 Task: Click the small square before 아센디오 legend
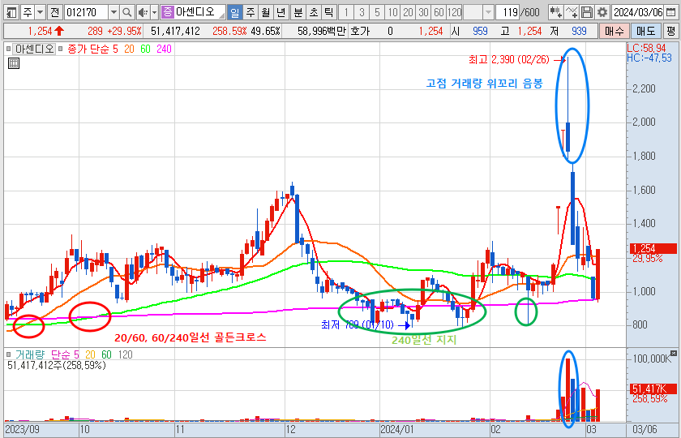pos(9,49)
